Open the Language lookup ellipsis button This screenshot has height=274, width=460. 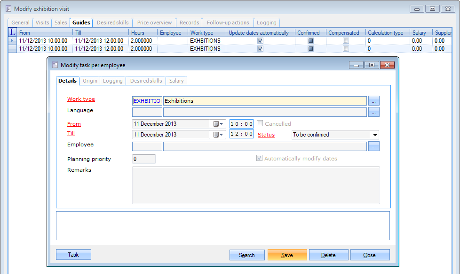coord(373,112)
